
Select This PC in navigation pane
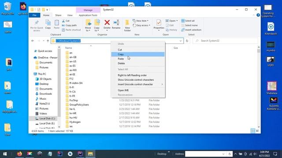click(42, 74)
